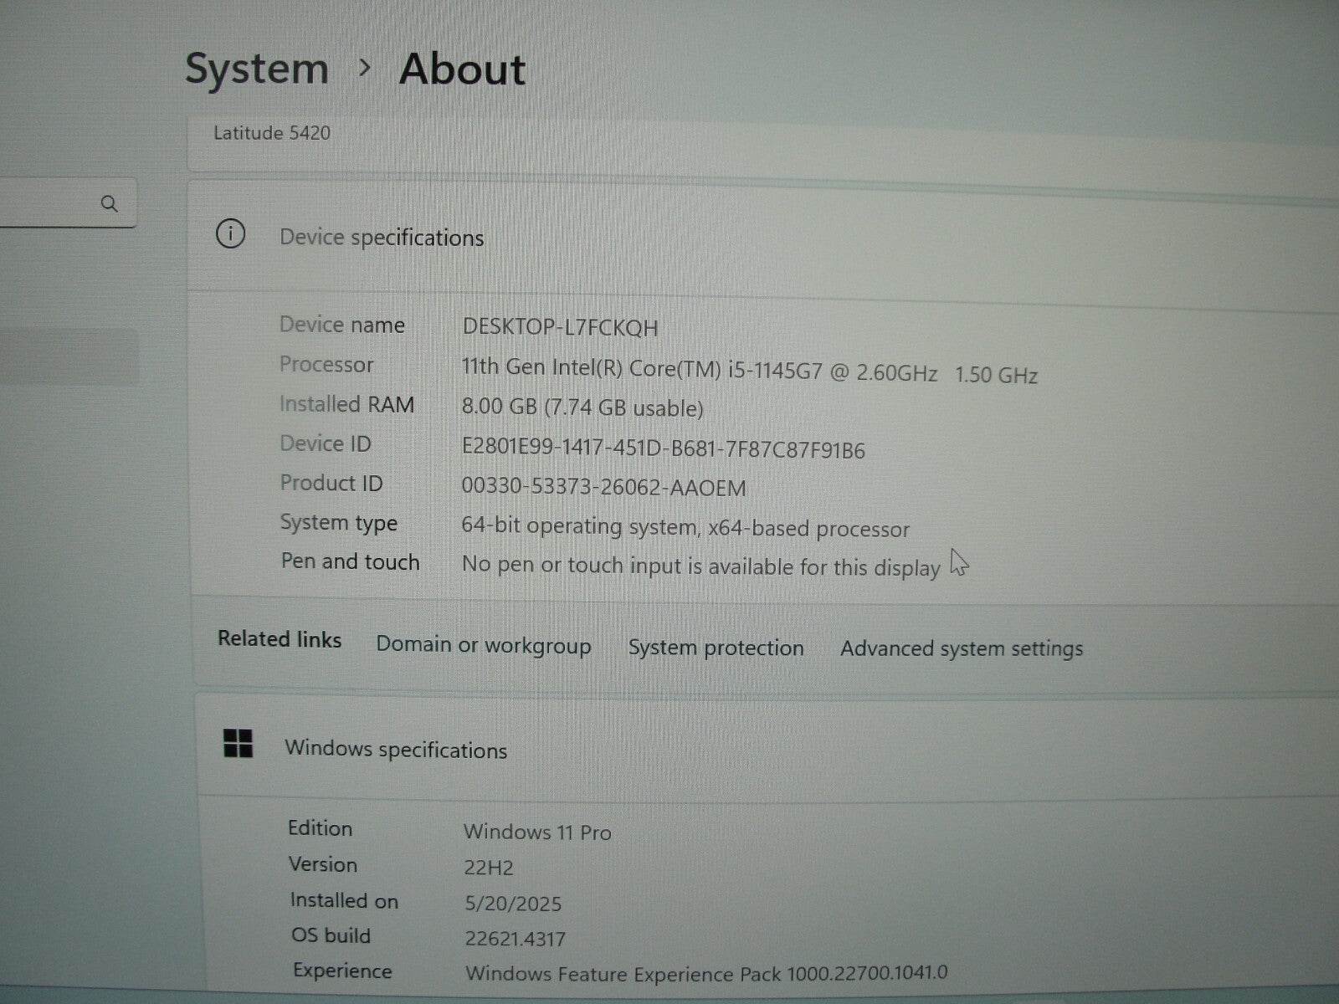Select the Product ID value
The image size is (1339, 1004).
point(603,488)
